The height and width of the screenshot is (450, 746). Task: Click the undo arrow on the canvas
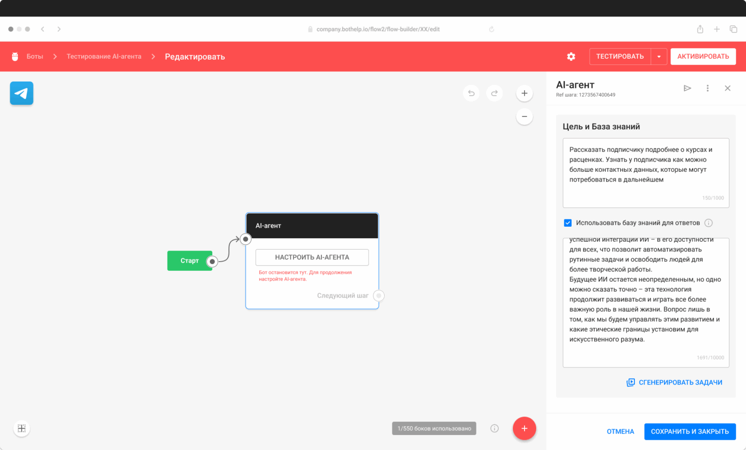pyautogui.click(x=471, y=93)
